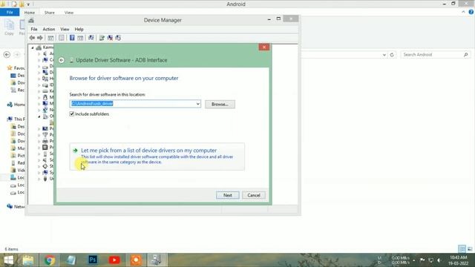Collapse the root computer node in Device Manager

click(x=33, y=47)
